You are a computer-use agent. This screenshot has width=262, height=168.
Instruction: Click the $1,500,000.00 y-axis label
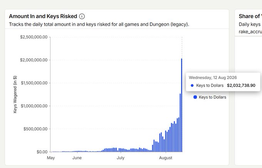point(34,83)
